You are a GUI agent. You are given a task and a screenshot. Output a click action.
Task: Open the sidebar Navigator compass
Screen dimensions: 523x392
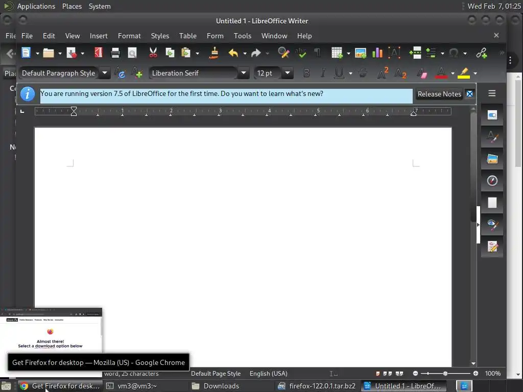click(492, 180)
